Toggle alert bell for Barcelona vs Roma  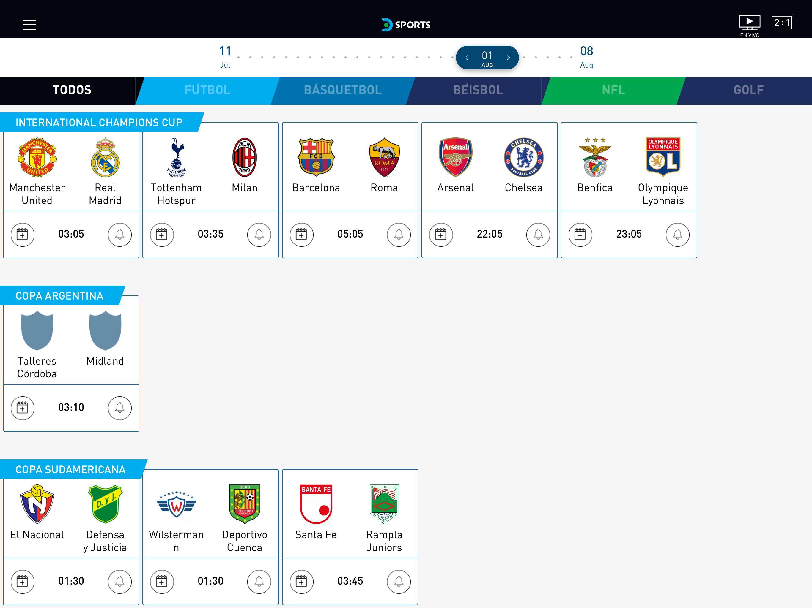[x=399, y=235]
